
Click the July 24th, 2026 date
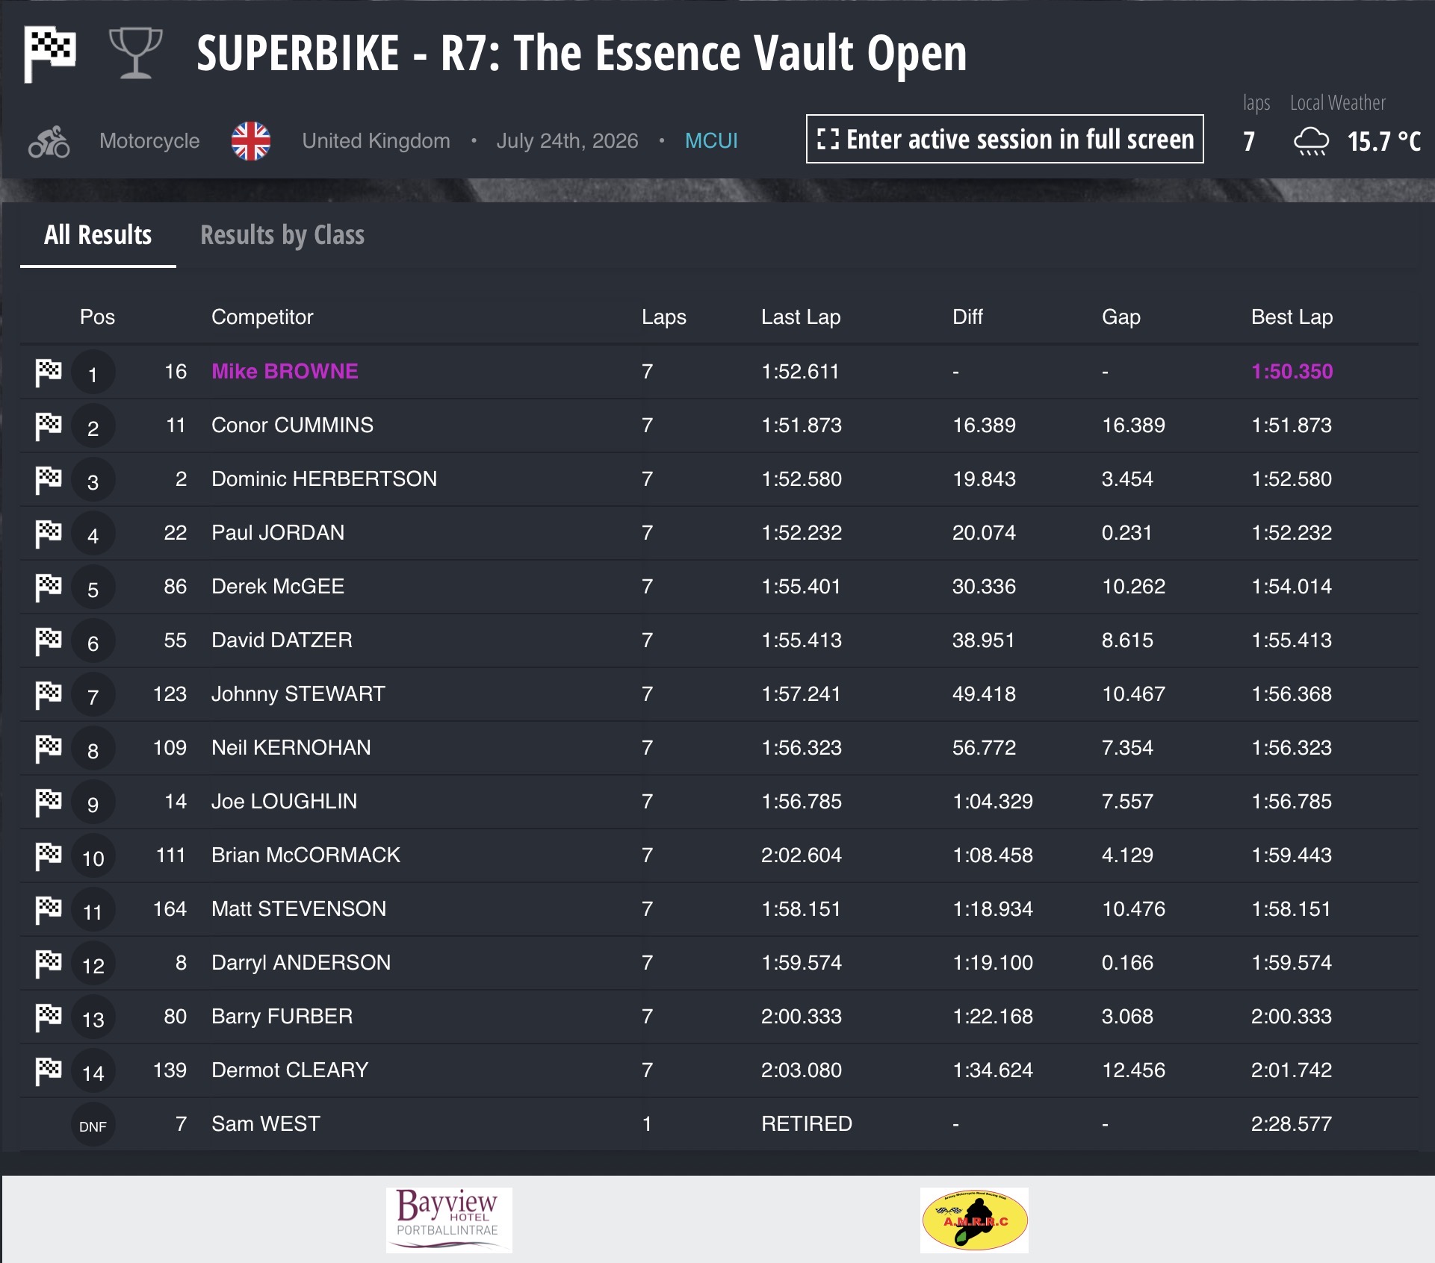[567, 141]
